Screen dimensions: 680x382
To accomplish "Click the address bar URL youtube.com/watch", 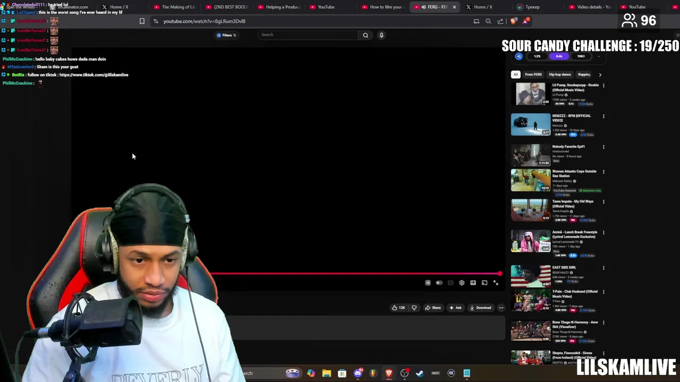I will coord(204,21).
